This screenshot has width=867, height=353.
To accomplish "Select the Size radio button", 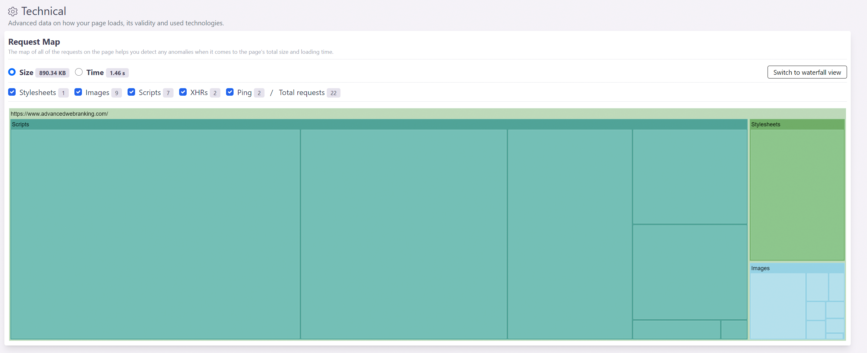I will point(12,72).
